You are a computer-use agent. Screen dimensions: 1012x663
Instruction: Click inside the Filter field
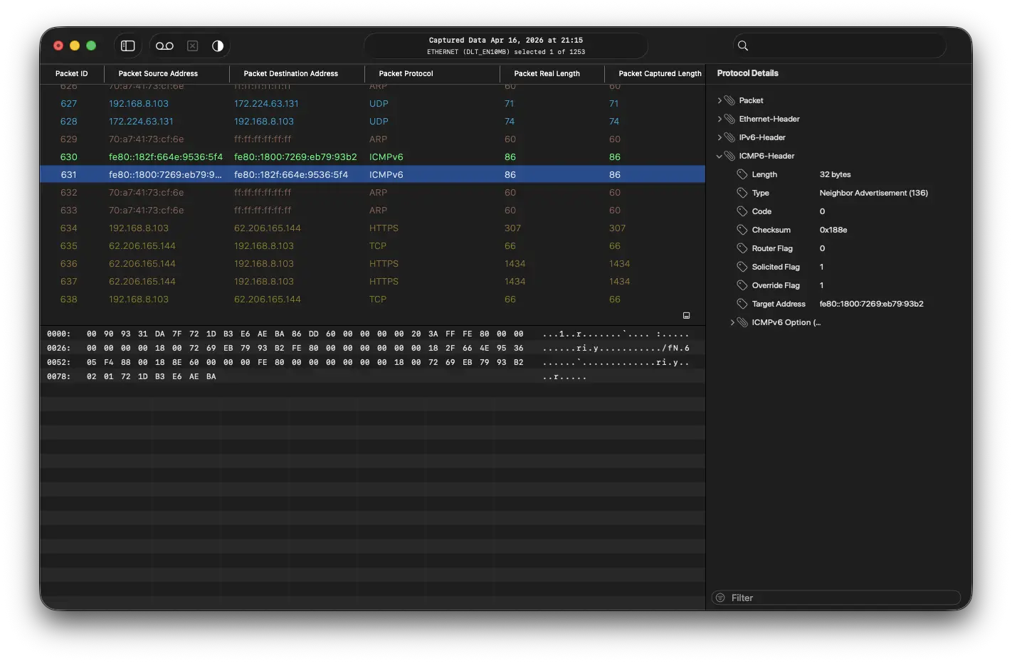tap(836, 598)
